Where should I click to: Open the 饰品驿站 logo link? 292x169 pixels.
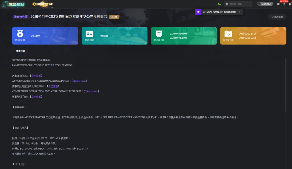(x=13, y=4)
